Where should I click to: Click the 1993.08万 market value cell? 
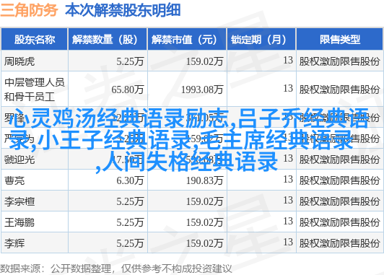point(202,90)
